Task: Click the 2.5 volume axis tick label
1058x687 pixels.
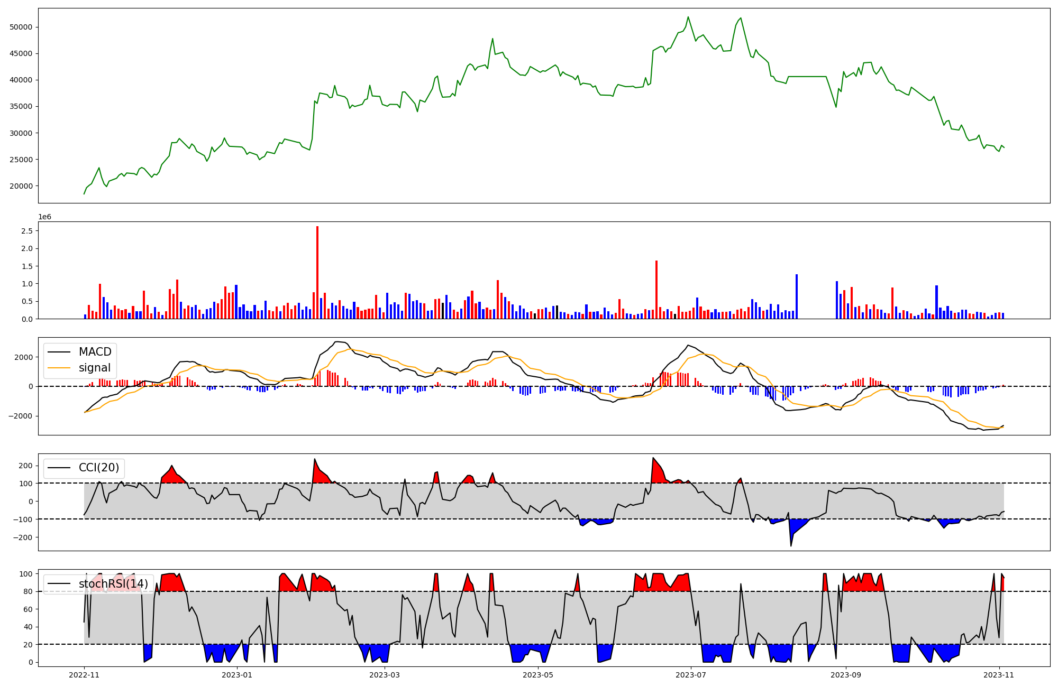Action: [27, 231]
